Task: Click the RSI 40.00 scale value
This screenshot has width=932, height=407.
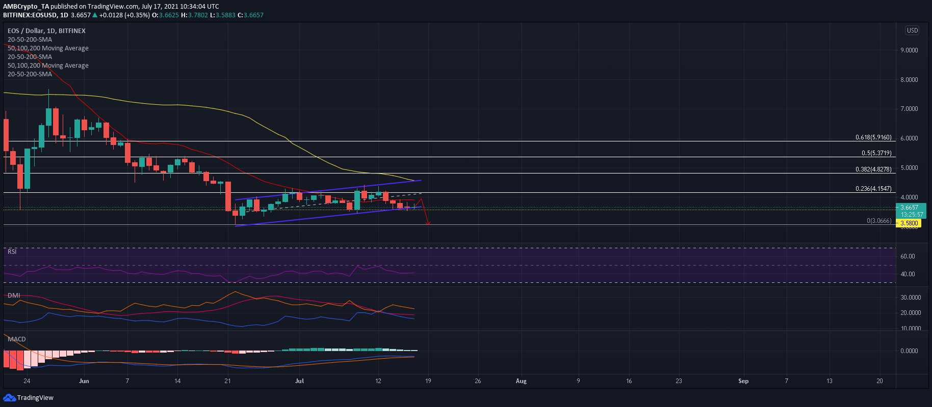Action: (x=908, y=274)
